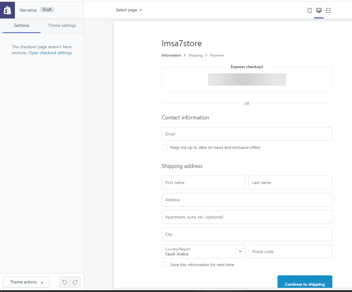This screenshot has height=292, width=352.
Task: Click the redo arrow icon
Action: point(75,282)
